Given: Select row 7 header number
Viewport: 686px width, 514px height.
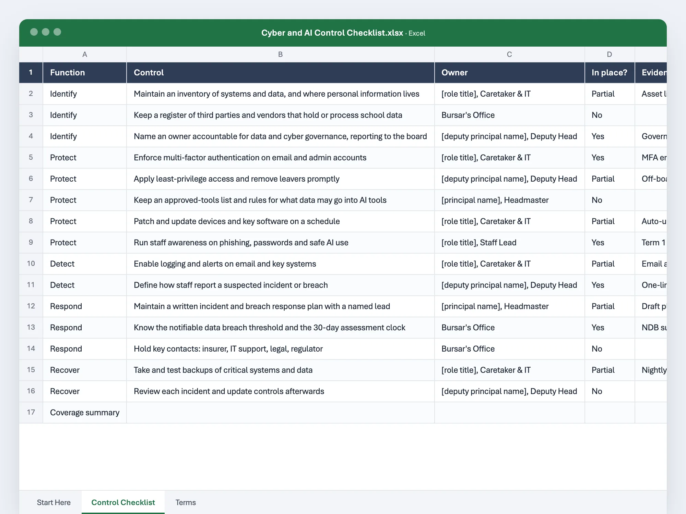Looking at the screenshot, I should pyautogui.click(x=31, y=200).
